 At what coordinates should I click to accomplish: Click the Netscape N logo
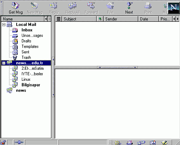coord(174,8)
